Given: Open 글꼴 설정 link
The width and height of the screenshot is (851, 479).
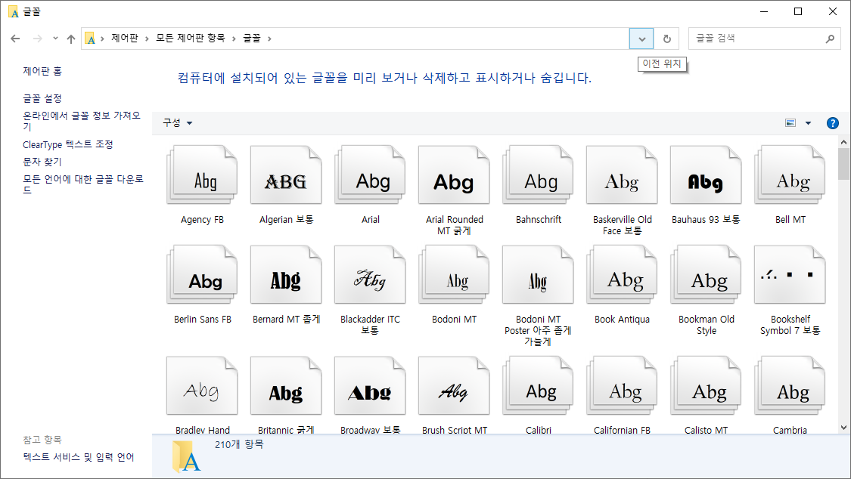Looking at the screenshot, I should [42, 99].
